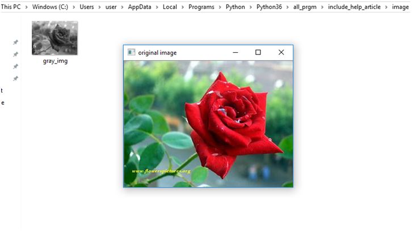The image size is (412, 242).
Task: Go to Local folder in breadcrumb
Action: tap(170, 7)
